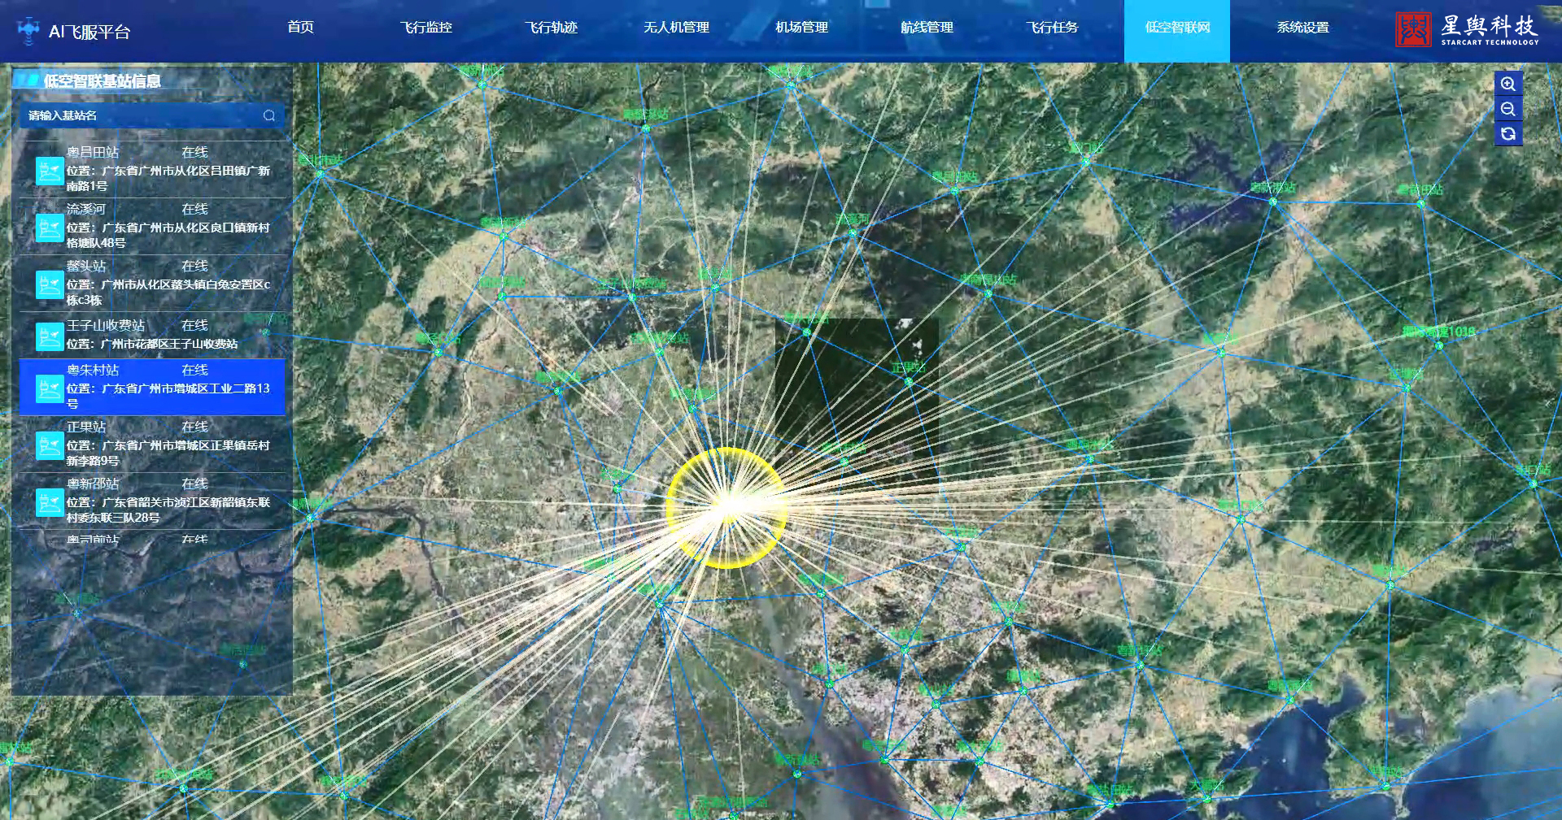Click the station icon beside 鳌头站
1562x820 pixels.
click(x=50, y=284)
